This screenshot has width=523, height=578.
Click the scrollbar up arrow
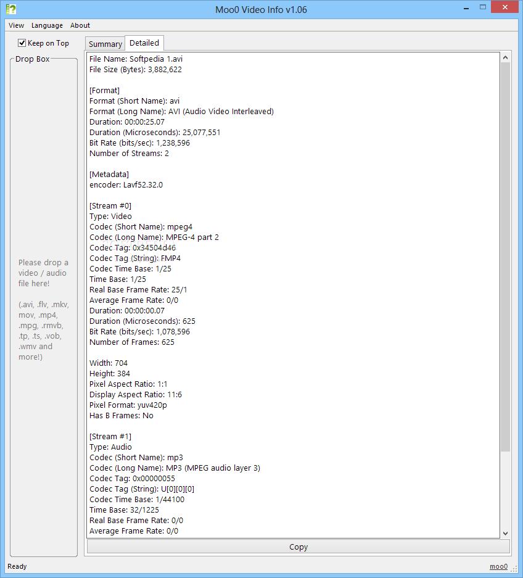(x=505, y=57)
